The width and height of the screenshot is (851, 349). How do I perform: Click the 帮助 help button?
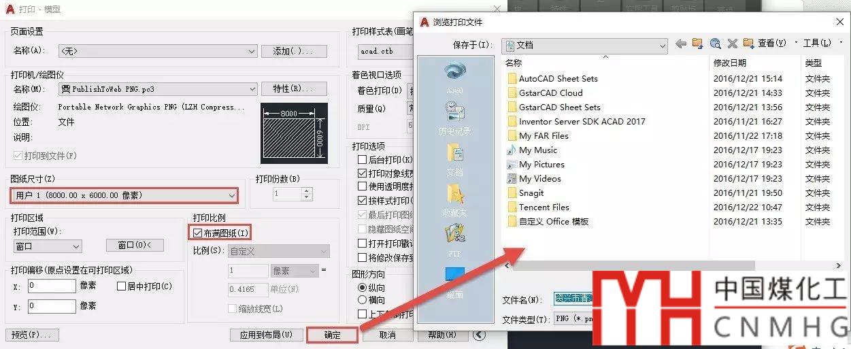click(442, 335)
